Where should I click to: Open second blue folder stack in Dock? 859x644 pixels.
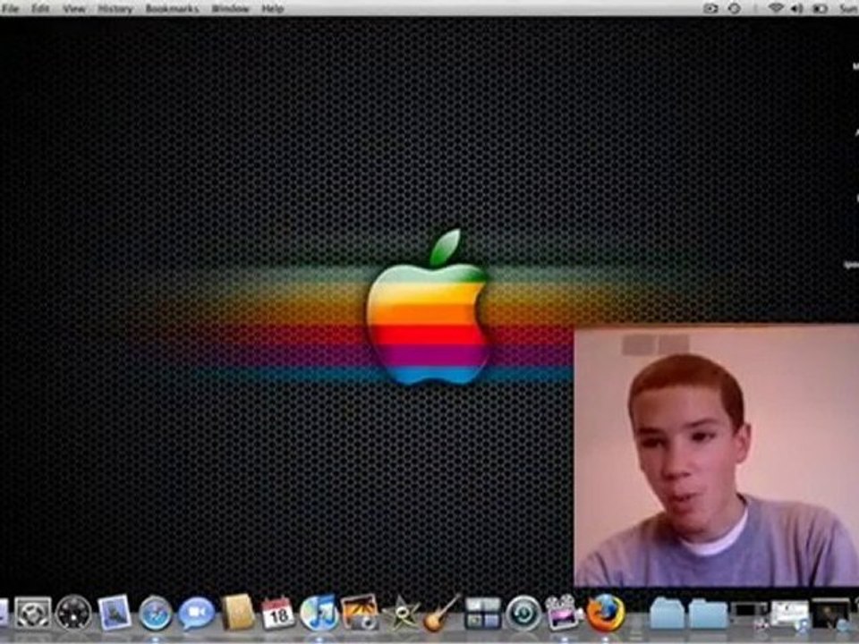(x=707, y=614)
